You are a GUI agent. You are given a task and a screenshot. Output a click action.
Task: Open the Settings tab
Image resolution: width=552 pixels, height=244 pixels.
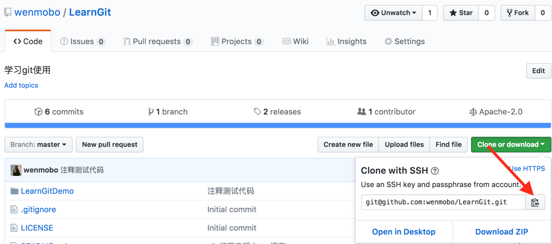pos(405,41)
